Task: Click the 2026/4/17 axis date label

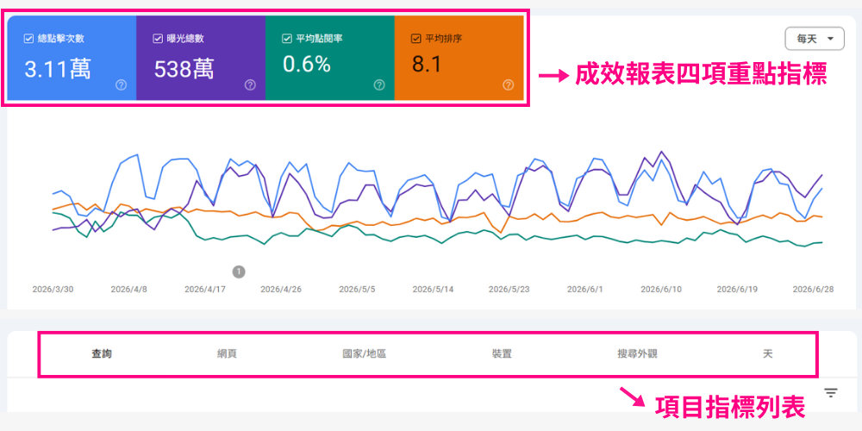Action: pyautogui.click(x=206, y=289)
